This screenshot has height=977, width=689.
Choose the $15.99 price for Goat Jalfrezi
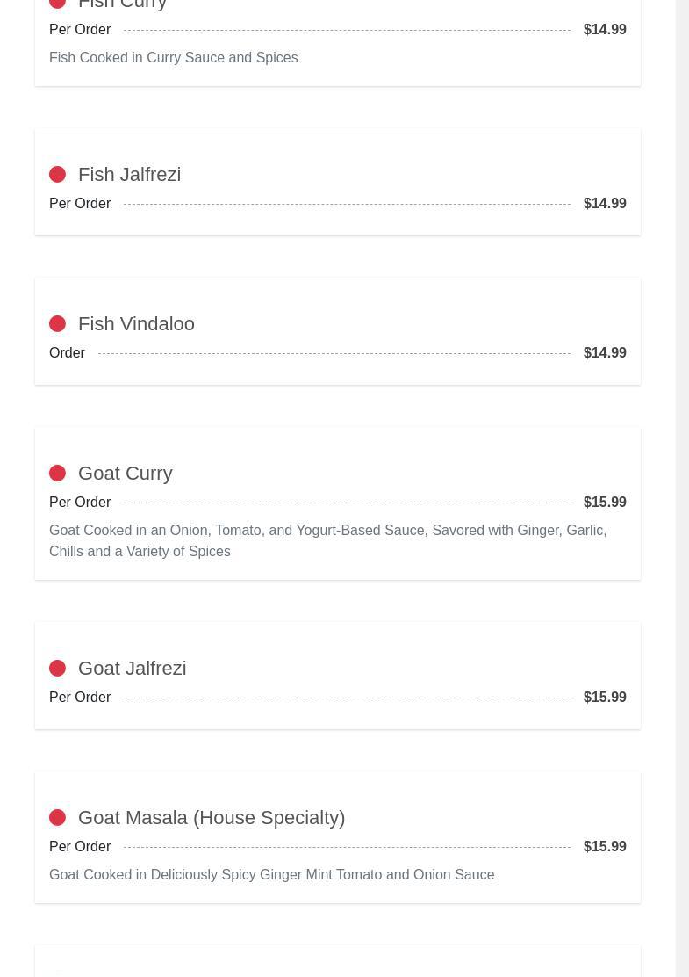click(605, 698)
